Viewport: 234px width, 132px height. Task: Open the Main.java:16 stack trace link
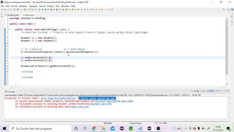[x=80, y=107]
